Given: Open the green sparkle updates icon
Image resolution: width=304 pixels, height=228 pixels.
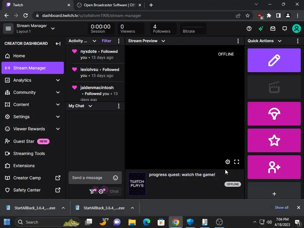Looking at the screenshot, I should pos(261,29).
